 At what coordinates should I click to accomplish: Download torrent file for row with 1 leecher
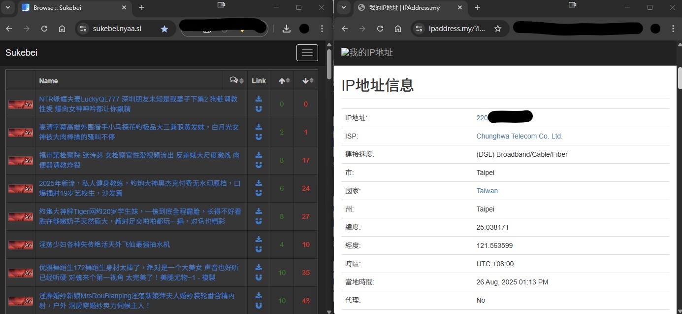[x=259, y=127]
